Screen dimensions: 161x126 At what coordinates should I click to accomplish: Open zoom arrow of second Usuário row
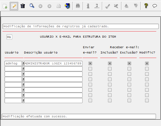[x=23, y=69]
